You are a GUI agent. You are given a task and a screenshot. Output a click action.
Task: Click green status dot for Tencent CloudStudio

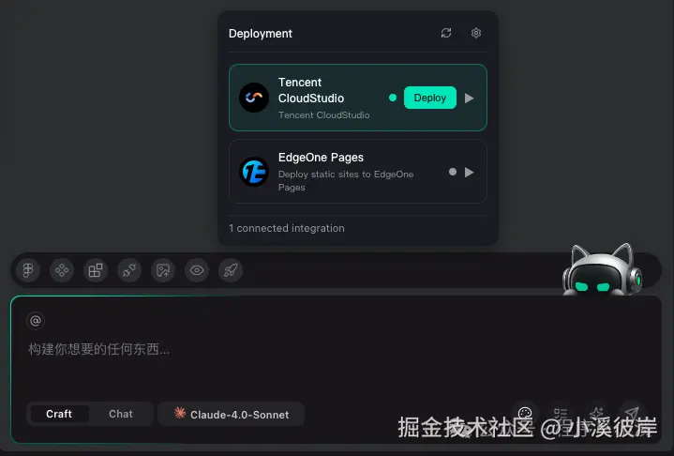click(393, 98)
